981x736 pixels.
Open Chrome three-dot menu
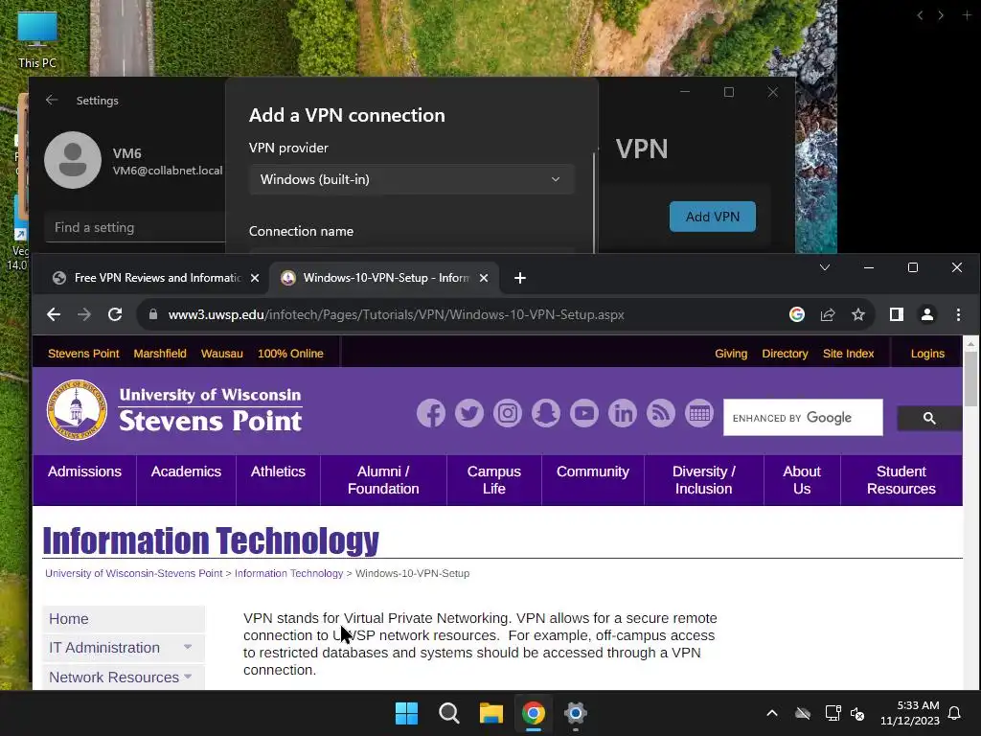tap(958, 314)
